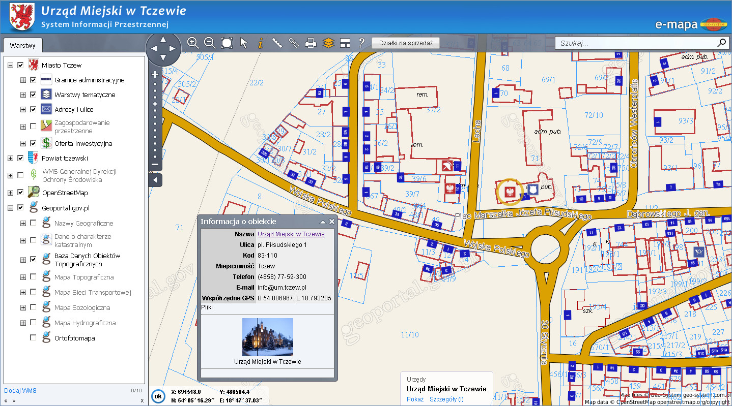Click the zoom in magnifier tool

pyautogui.click(x=193, y=43)
